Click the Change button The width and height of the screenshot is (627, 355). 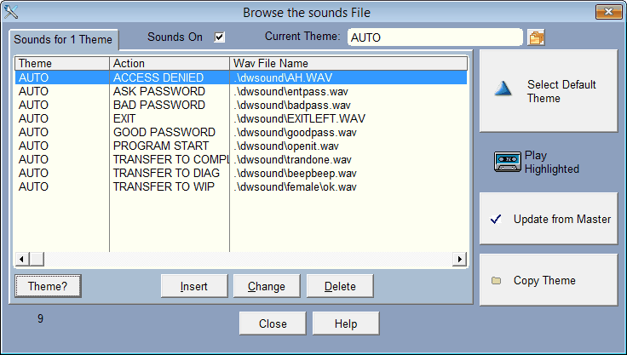coord(267,286)
